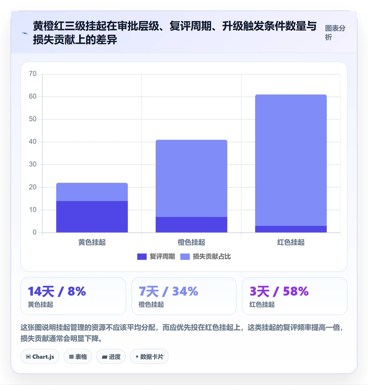368x385 pixels.
Task: Toggle the 复评周期 legend color swatch
Action: [x=142, y=257]
